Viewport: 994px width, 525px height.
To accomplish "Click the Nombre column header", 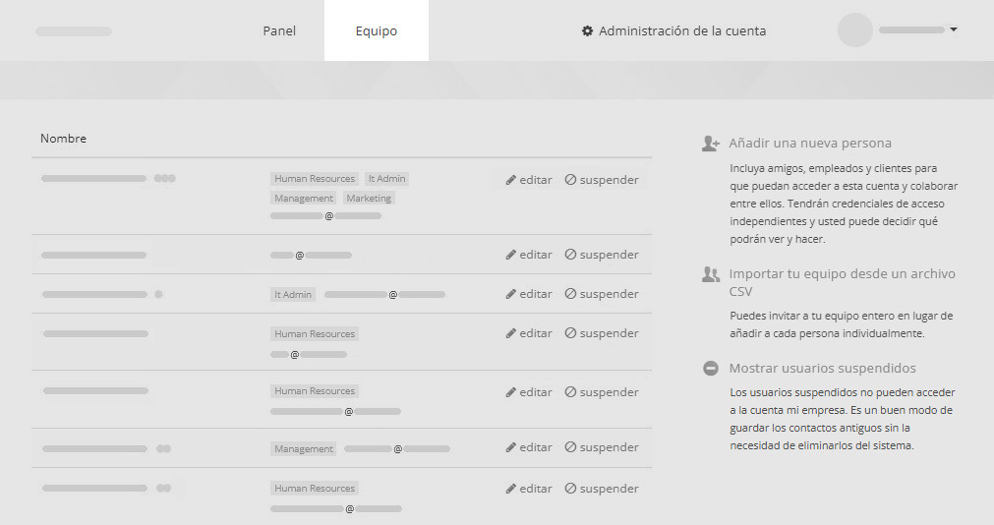I will (x=63, y=139).
